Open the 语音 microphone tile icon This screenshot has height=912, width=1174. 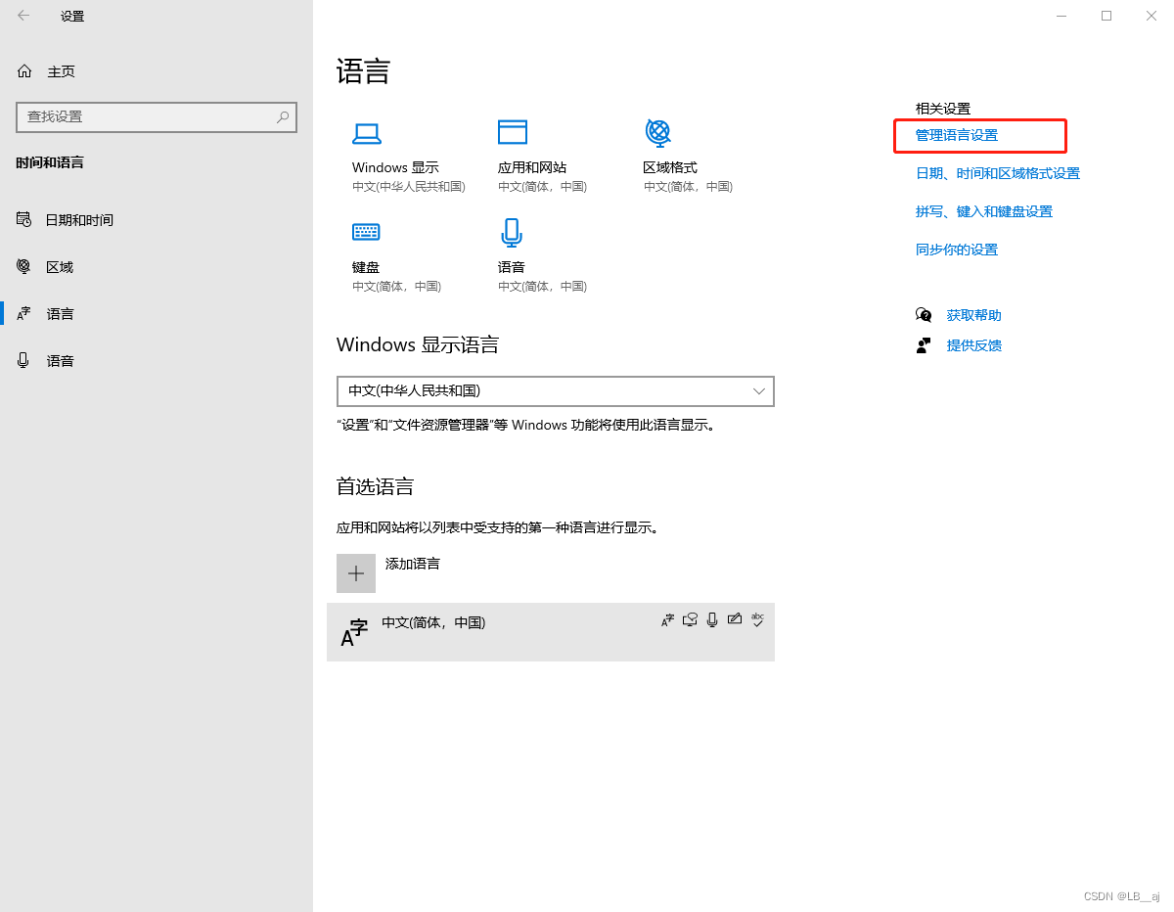pyautogui.click(x=511, y=233)
